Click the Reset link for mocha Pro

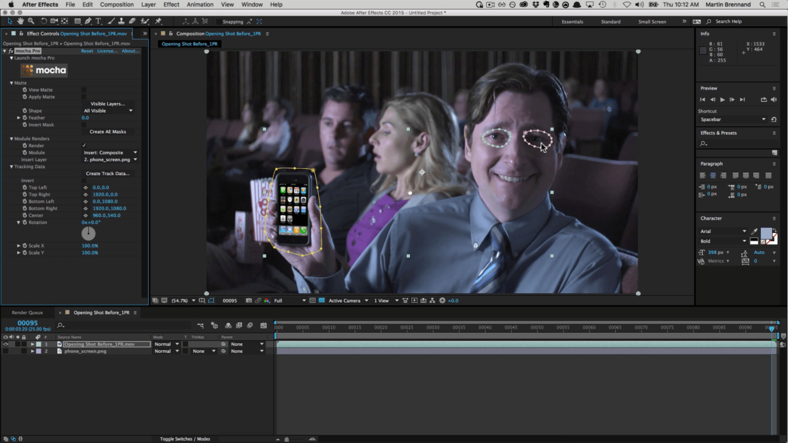click(86, 51)
